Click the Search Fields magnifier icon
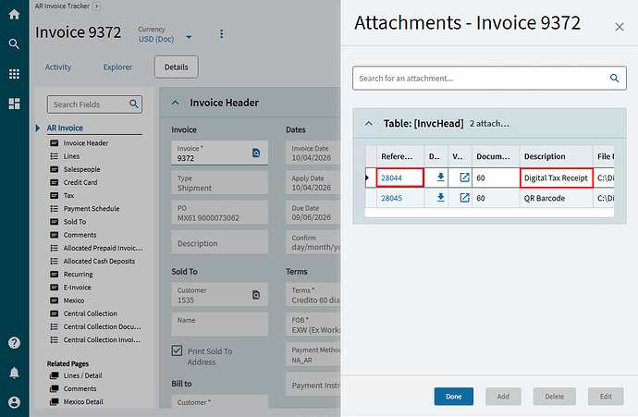 click(x=134, y=104)
